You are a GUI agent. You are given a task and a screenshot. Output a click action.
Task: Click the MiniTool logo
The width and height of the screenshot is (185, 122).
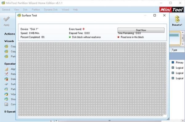tap(171, 10)
